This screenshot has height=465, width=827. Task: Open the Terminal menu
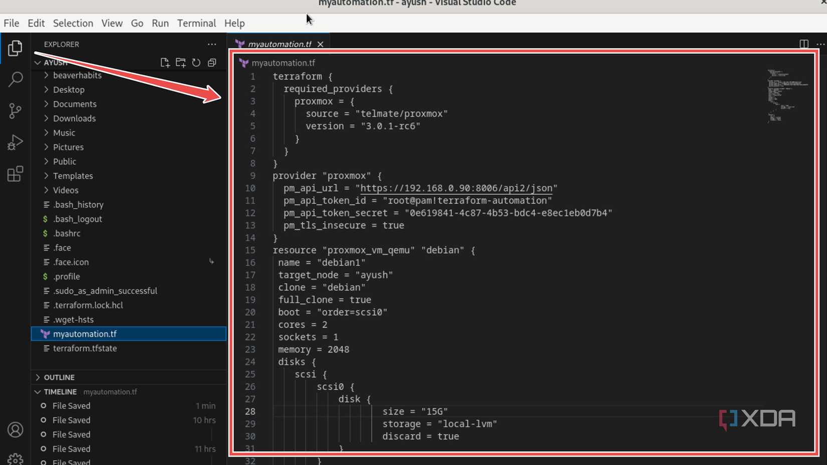pyautogui.click(x=196, y=23)
